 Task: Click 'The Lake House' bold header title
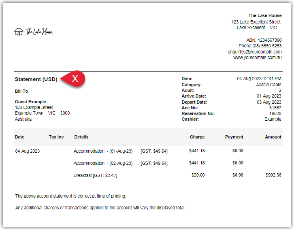click(265, 15)
